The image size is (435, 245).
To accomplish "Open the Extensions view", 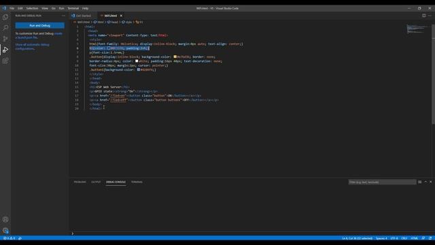I will click(5, 61).
